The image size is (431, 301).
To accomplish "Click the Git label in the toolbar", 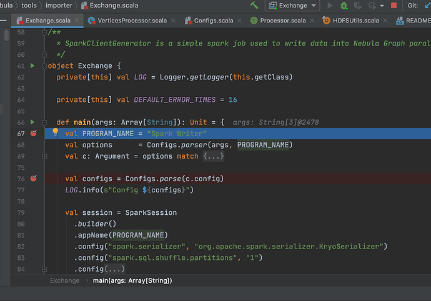I will 413,6.
